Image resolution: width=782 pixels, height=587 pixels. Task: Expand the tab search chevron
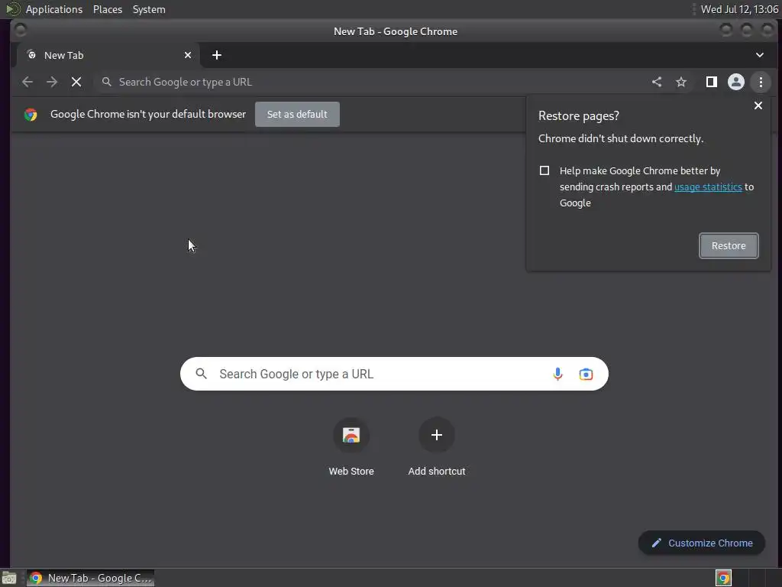coord(760,55)
